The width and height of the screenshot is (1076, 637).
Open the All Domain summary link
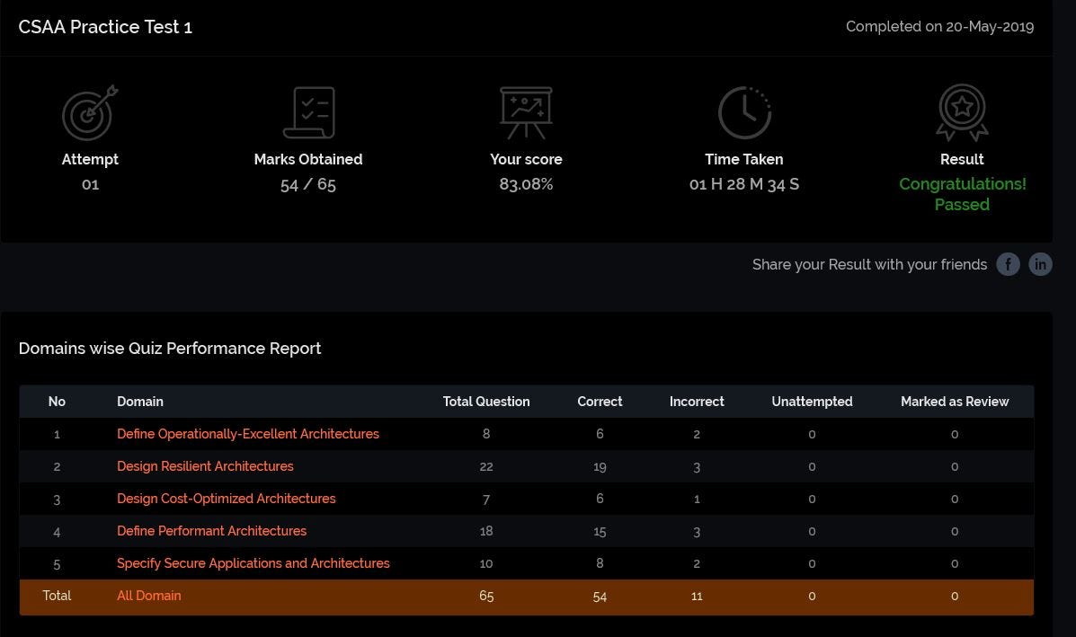pos(149,596)
